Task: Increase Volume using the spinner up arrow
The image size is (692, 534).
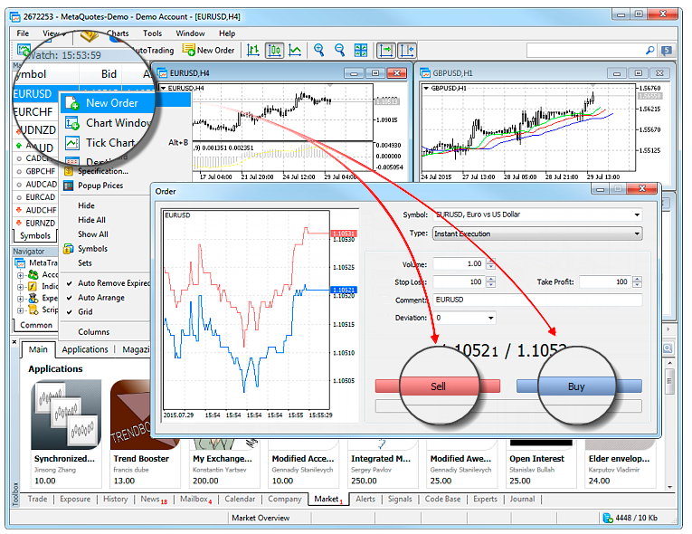Action: click(490, 261)
